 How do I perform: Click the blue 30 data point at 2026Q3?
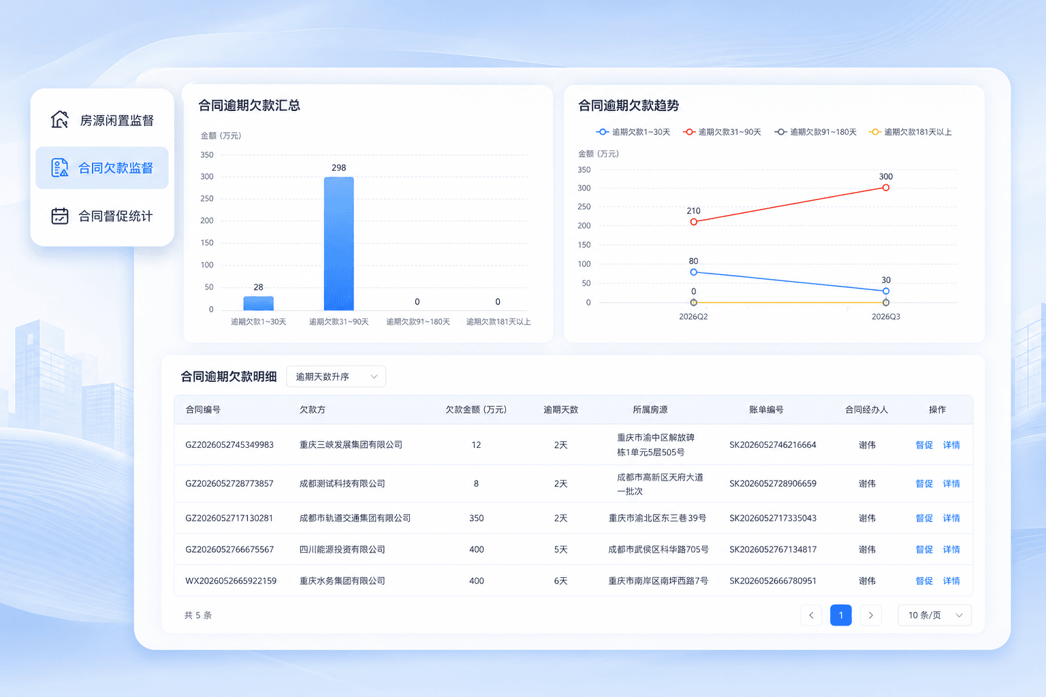pyautogui.click(x=885, y=291)
